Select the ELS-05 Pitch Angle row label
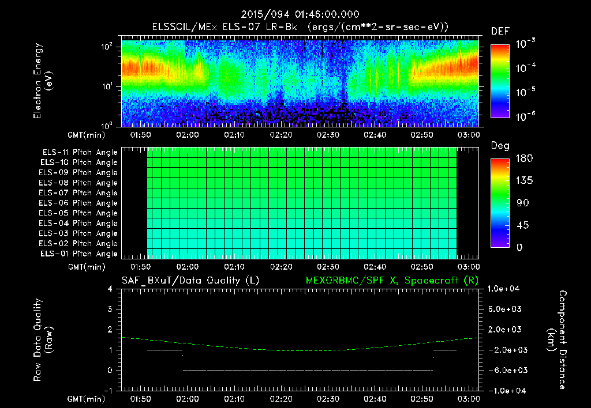Viewport: 591px width, 408px height. [78, 213]
